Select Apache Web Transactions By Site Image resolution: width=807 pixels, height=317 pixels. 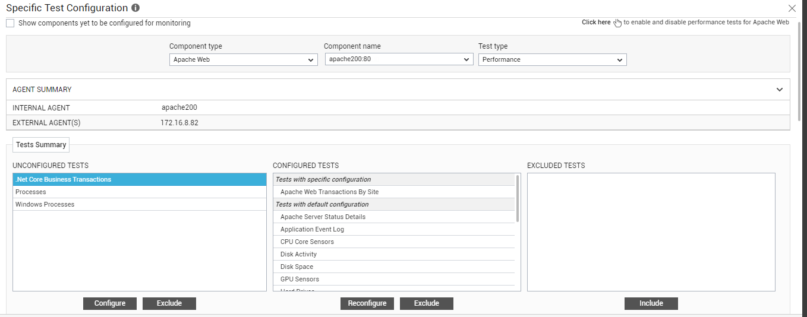394,192
